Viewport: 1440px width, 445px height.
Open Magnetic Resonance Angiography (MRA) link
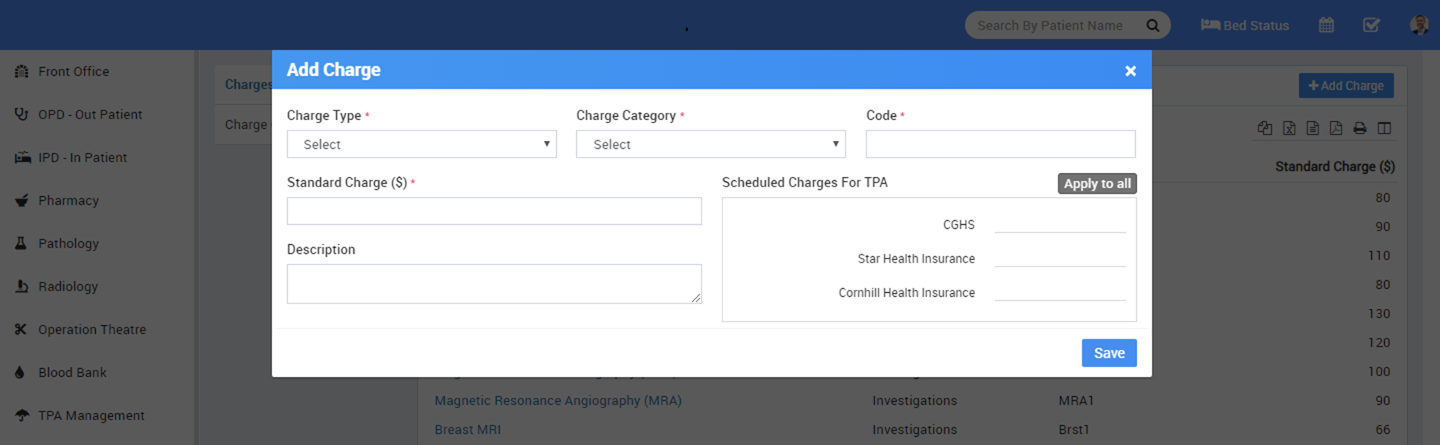tap(558, 401)
